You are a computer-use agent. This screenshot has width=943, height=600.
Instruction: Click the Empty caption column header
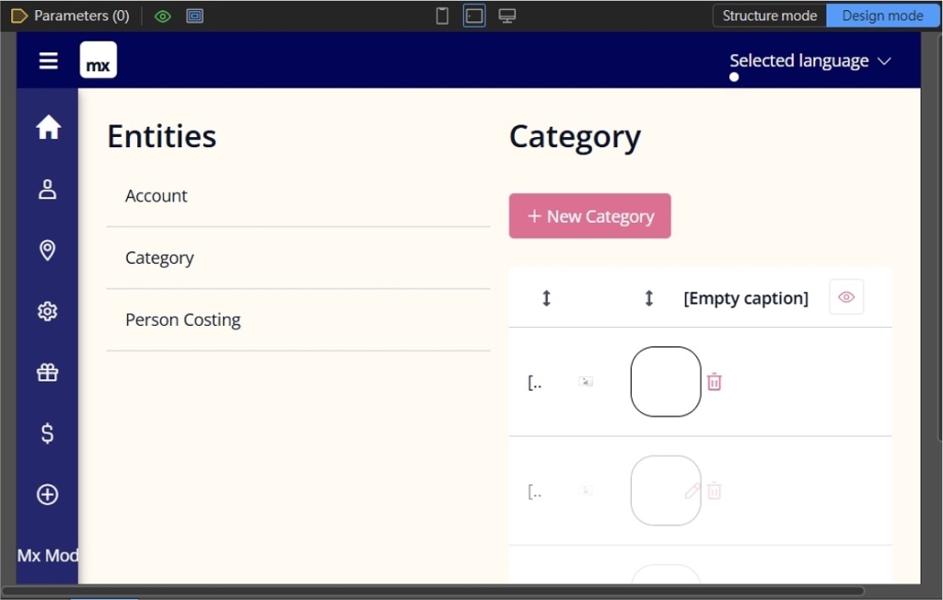[x=746, y=298]
